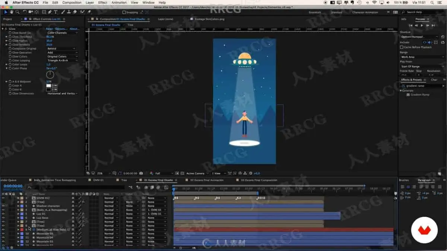Jump to last frame in Preview panel
The height and width of the screenshot is (251, 447).
[433, 25]
